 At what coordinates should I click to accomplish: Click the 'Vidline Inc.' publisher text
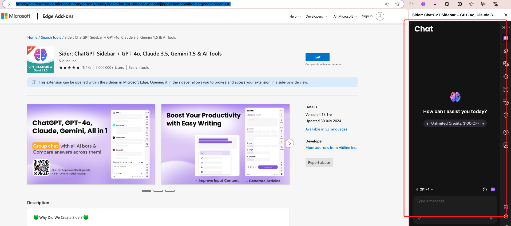coord(68,61)
